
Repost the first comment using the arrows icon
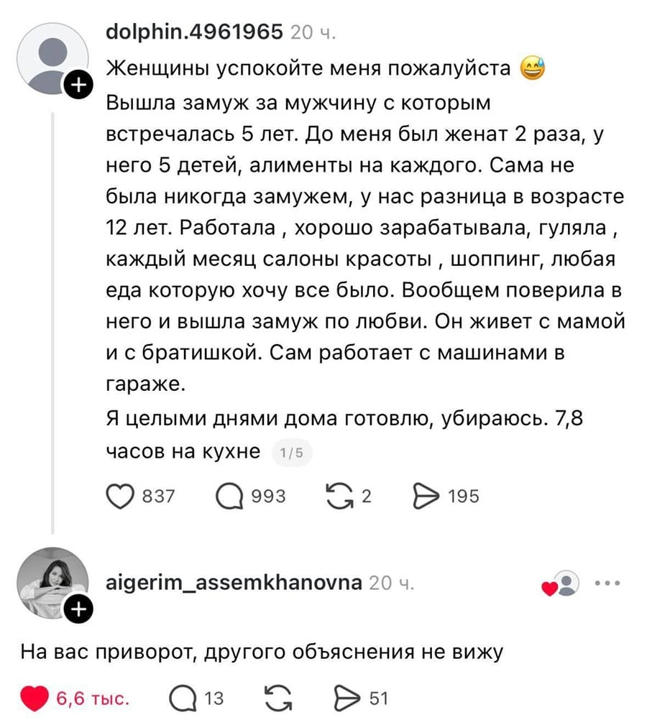click(x=340, y=494)
